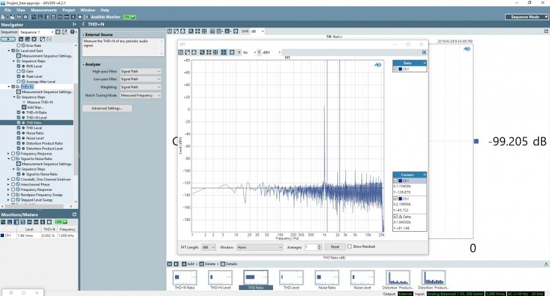Screen dimensions: 550x296
Task: Open the Project menu
Action: click(68, 11)
